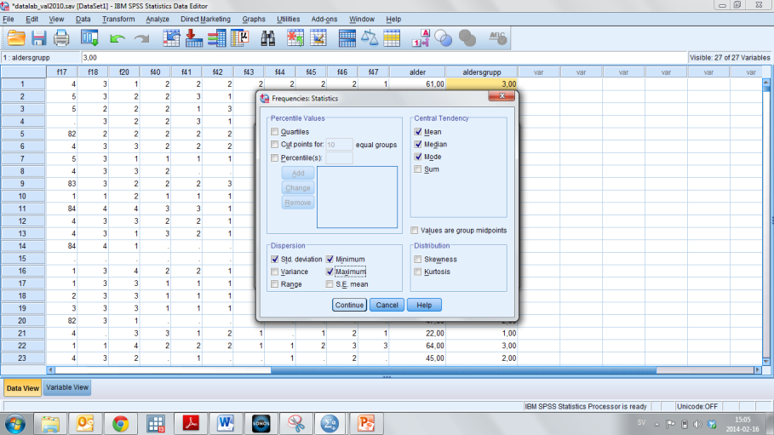Click the green Undo arrow
Viewport: 774px width, 435px height.
pyautogui.click(x=118, y=38)
